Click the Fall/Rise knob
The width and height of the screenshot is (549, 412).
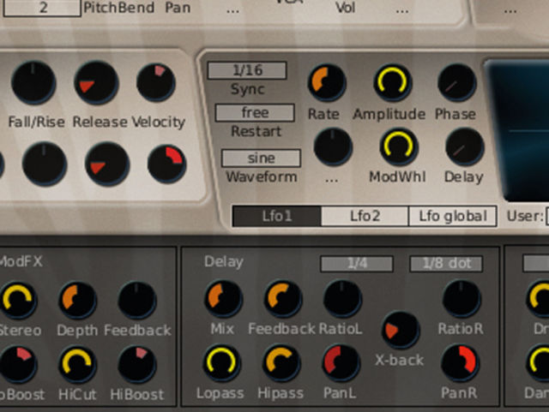tap(33, 82)
